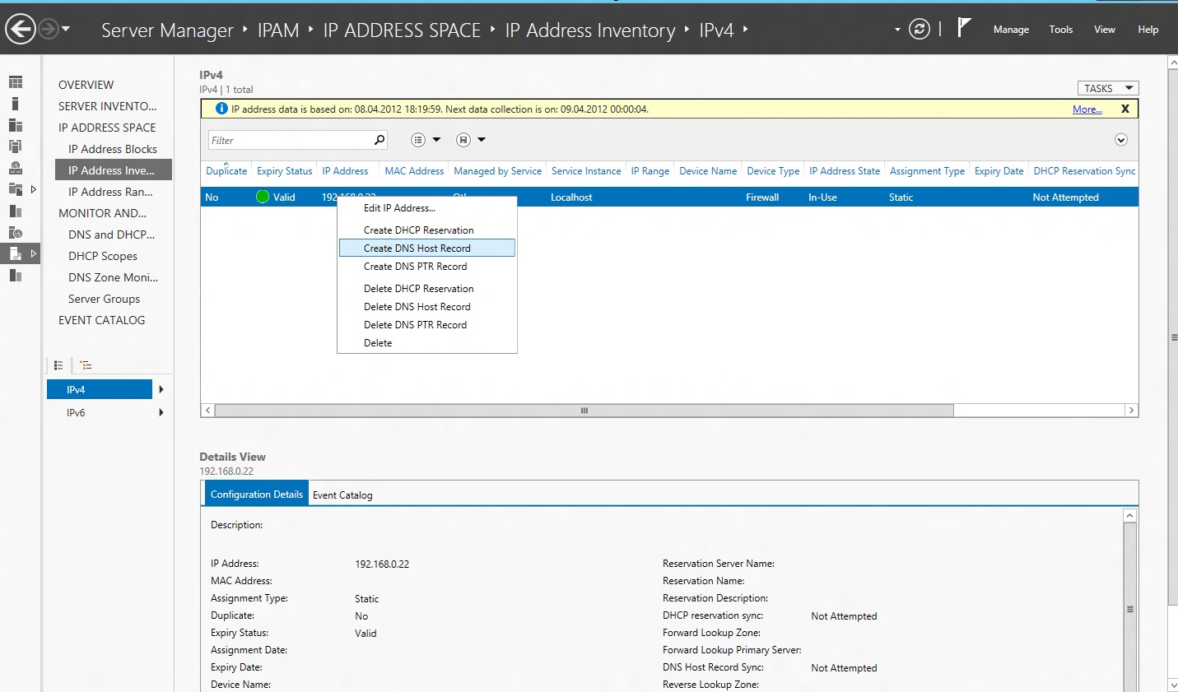Screen dimensions: 1178x692
Task: Switch to the list view toggle below sidebar
Action: click(58, 365)
